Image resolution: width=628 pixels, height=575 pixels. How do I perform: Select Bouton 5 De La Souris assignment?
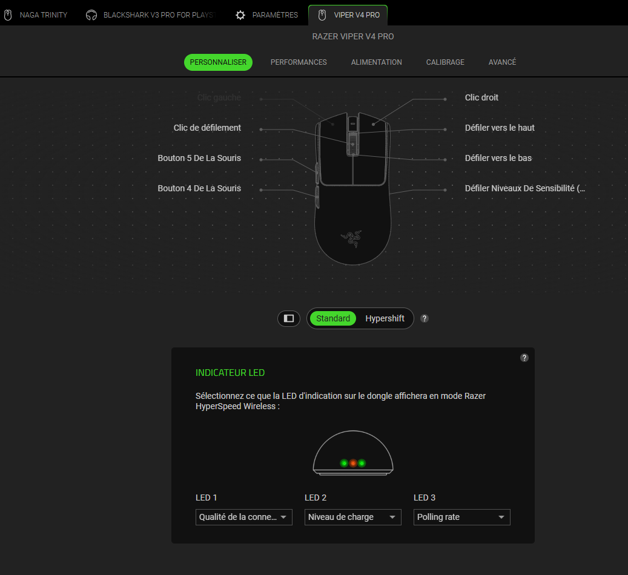click(199, 158)
